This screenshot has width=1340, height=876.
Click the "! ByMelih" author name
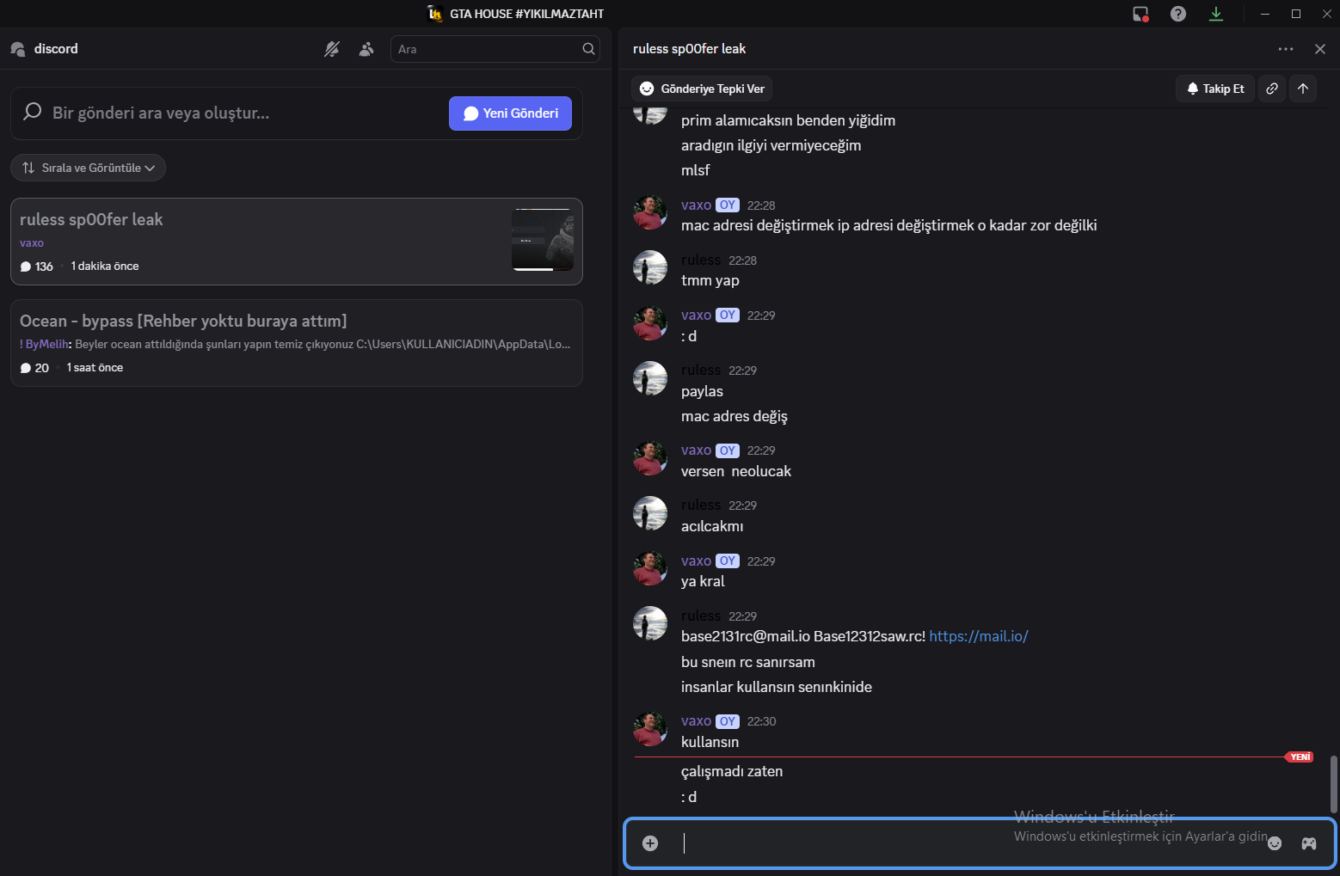pos(44,344)
